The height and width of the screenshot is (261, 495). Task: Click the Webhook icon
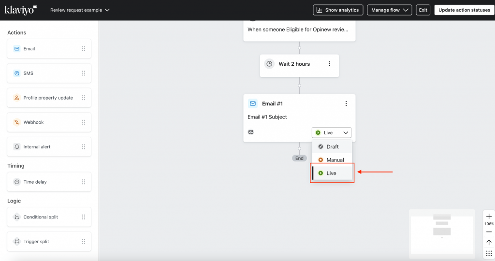[x=17, y=122]
